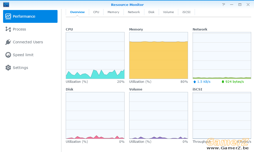Click the 1.5 KB/s upload value
The image size is (254, 152).
pos(204,82)
